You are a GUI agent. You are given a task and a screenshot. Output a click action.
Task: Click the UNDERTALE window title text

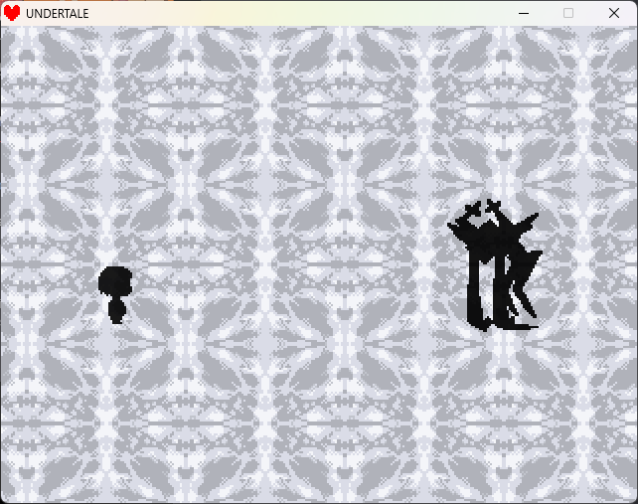click(58, 14)
